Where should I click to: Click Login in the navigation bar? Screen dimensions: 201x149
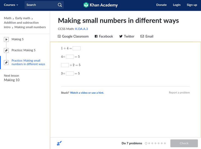pyautogui.click(x=177, y=5)
